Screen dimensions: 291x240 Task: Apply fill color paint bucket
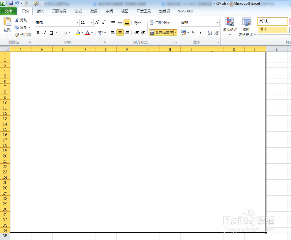tap(78, 33)
